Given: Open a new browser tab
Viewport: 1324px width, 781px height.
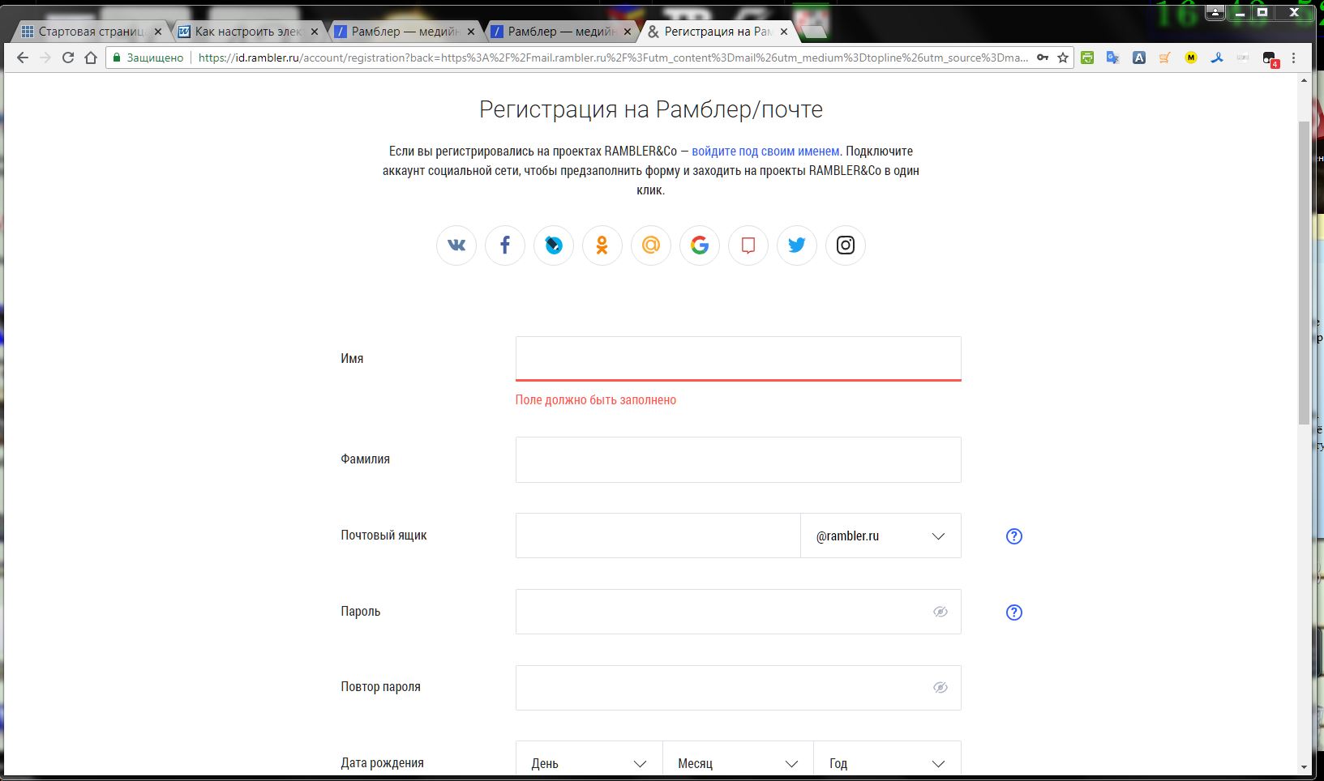Looking at the screenshot, I should [x=813, y=32].
